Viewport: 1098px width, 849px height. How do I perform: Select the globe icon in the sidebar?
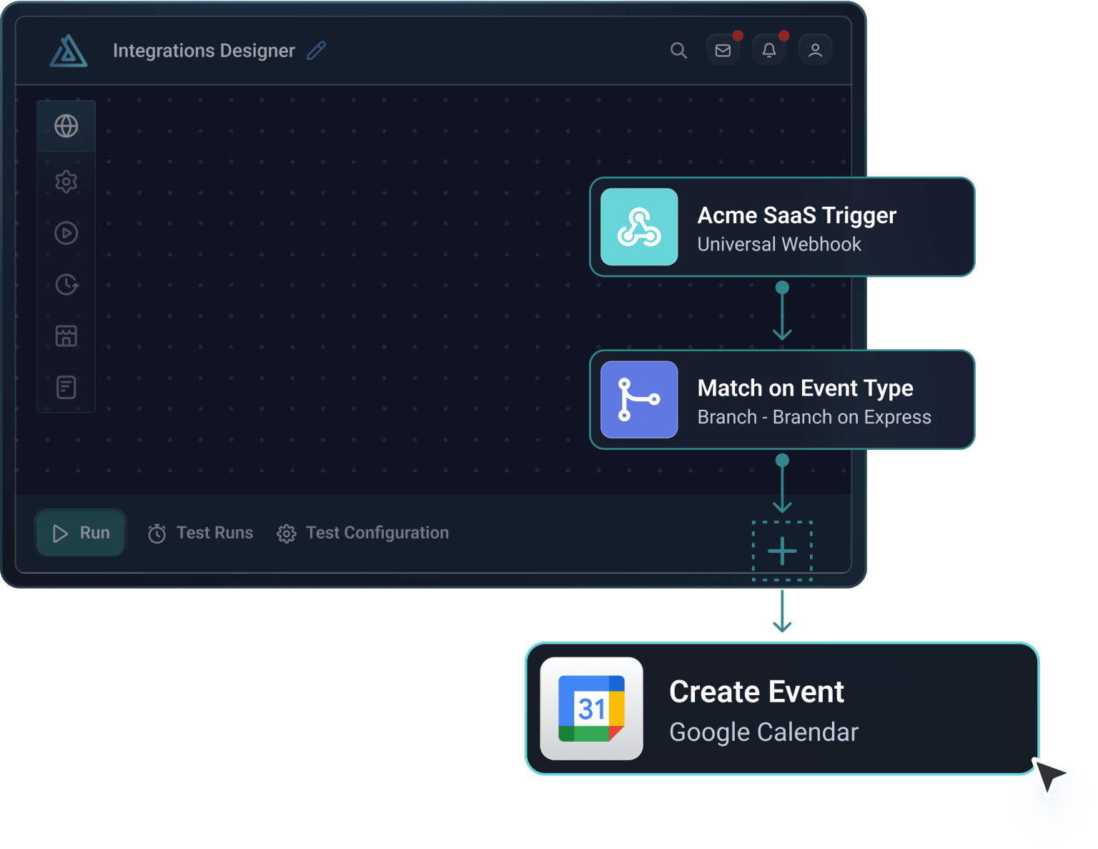point(66,126)
